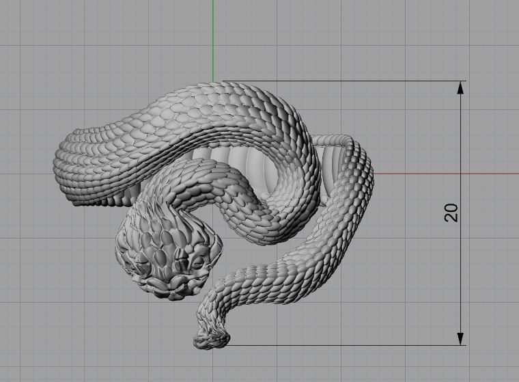The width and height of the screenshot is (519, 382).
Task: Click the green Y-axis line
Action: tap(213, 40)
